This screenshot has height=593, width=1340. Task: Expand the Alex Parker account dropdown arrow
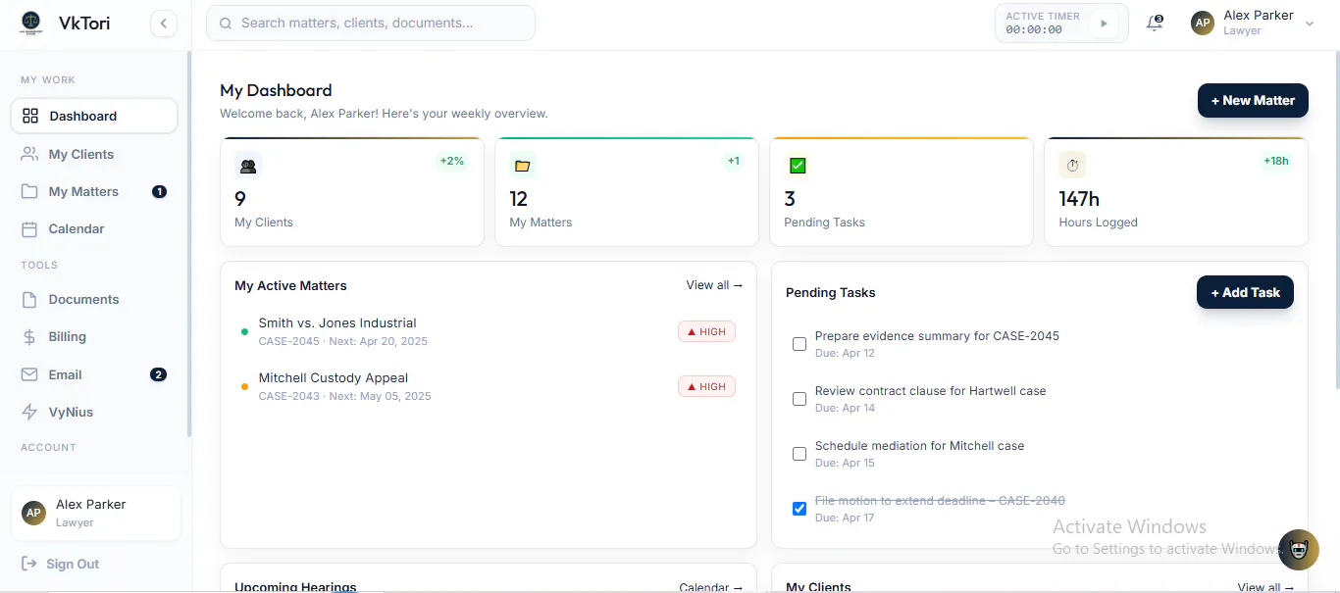(x=1310, y=24)
